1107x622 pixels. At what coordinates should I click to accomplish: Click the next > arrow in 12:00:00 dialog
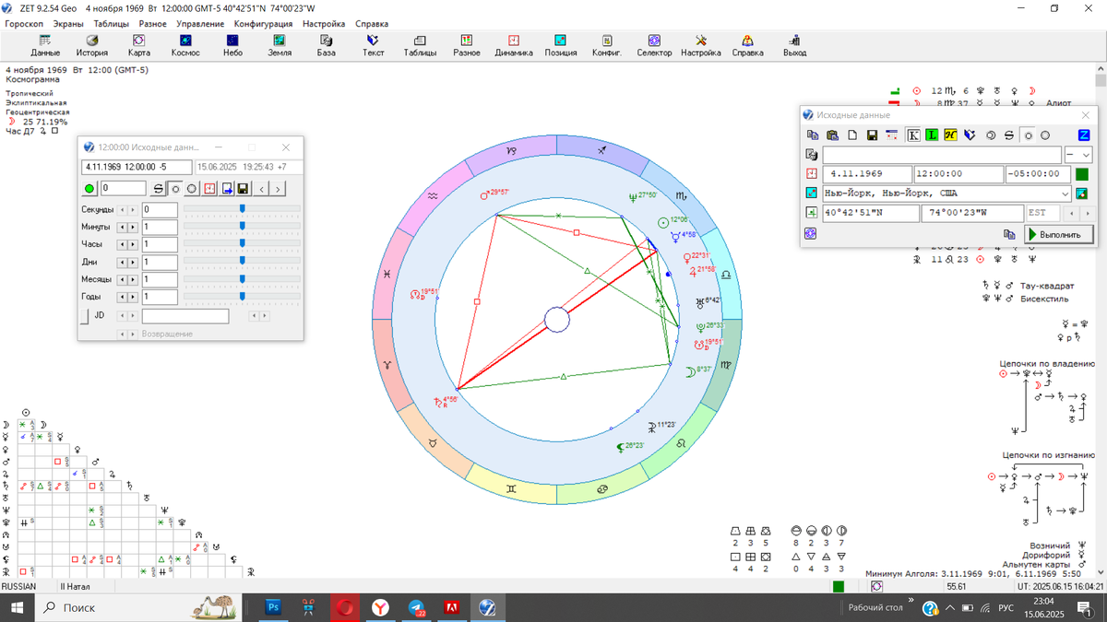[x=278, y=189]
